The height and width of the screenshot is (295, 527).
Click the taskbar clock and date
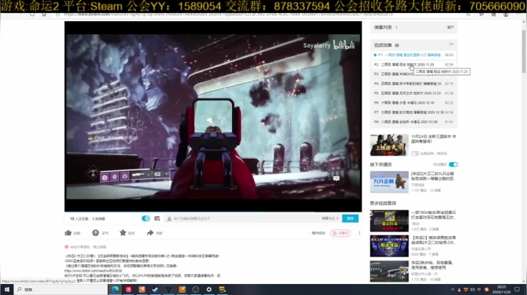(x=501, y=289)
